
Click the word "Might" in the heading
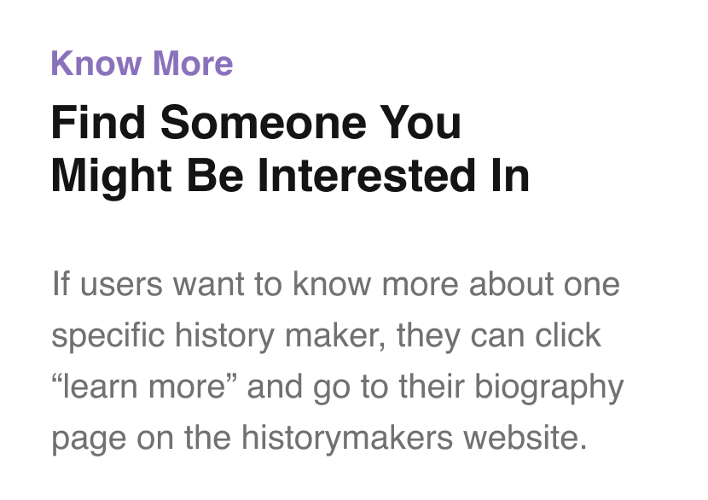coord(111,177)
